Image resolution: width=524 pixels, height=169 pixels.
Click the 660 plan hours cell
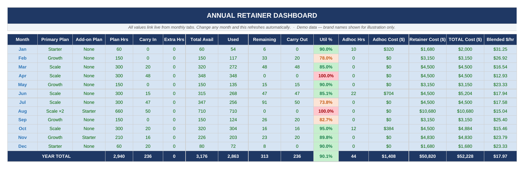pos(119,111)
